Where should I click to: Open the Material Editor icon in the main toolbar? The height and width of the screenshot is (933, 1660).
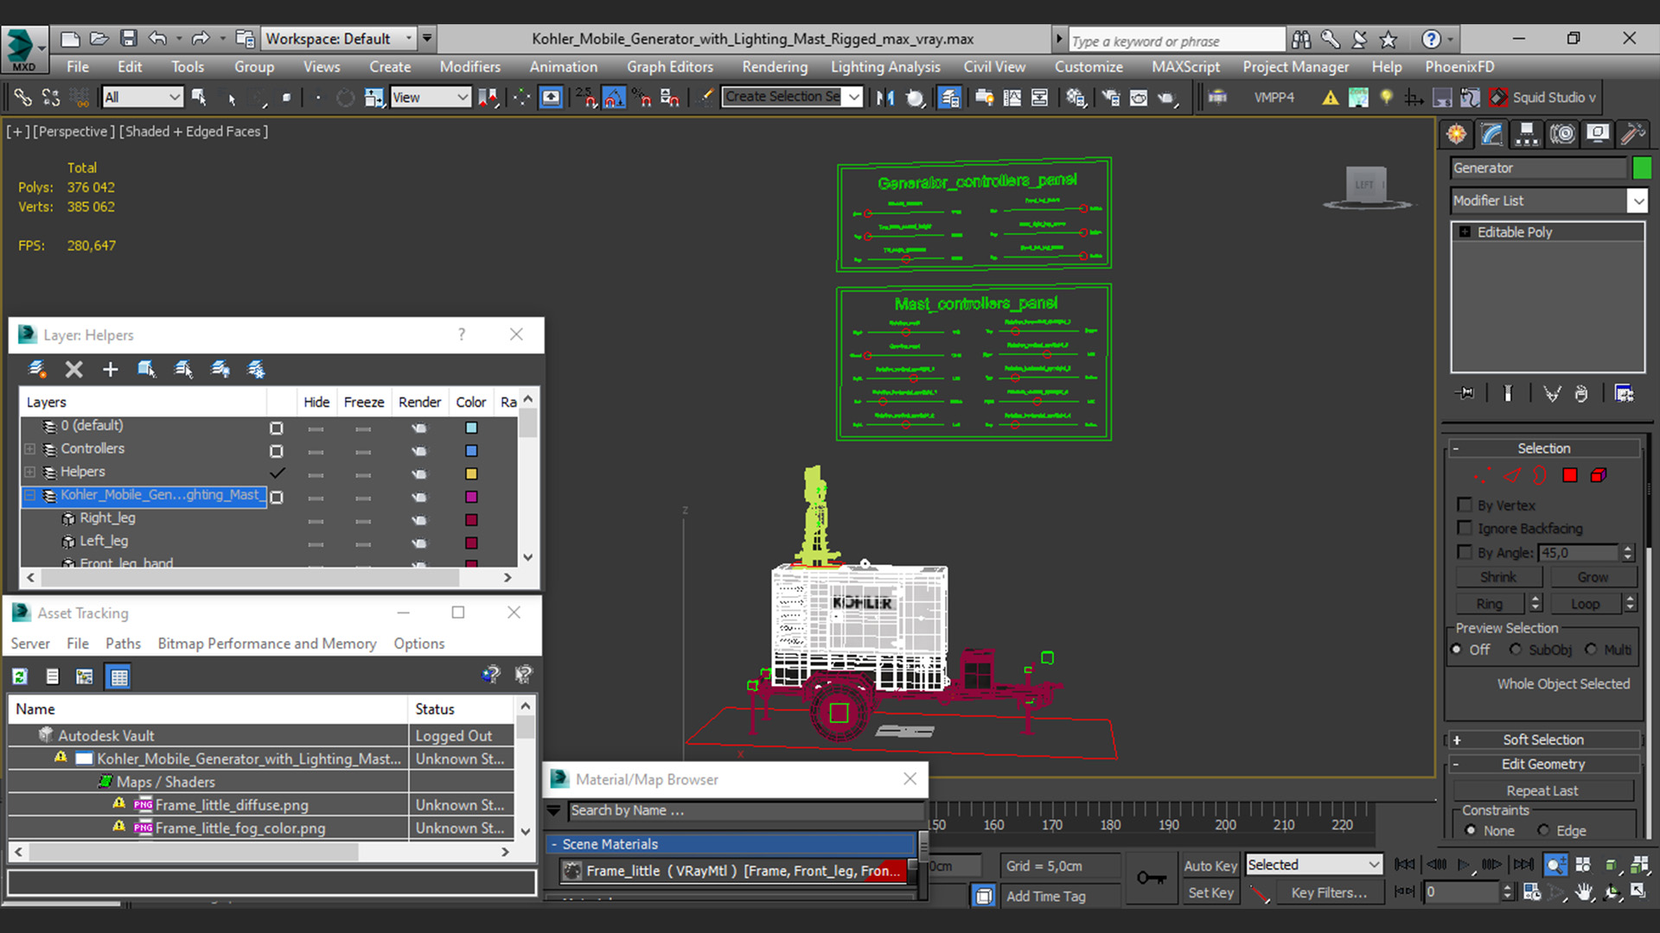point(1076,98)
